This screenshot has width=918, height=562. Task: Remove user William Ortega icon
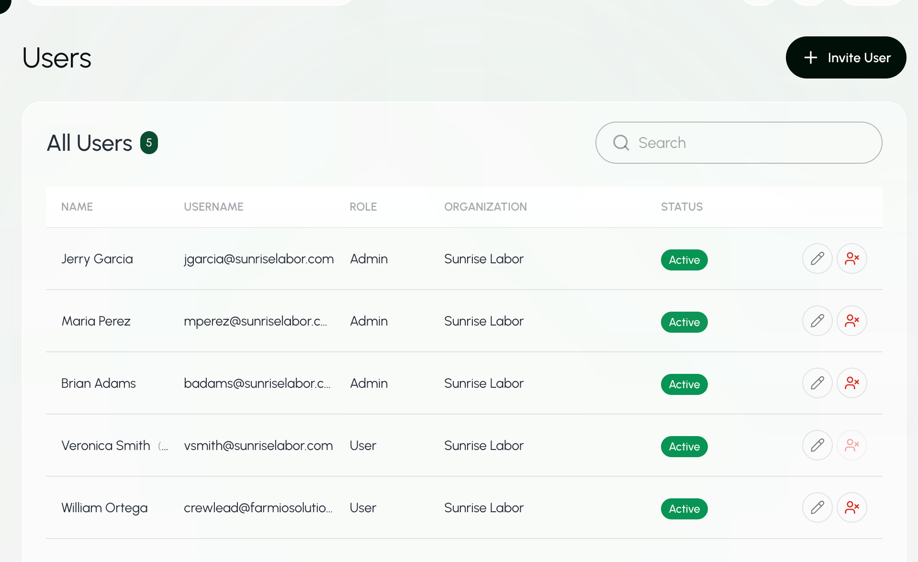pos(851,507)
